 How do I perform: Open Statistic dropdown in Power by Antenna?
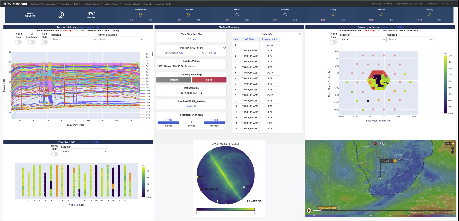[x=363, y=39]
